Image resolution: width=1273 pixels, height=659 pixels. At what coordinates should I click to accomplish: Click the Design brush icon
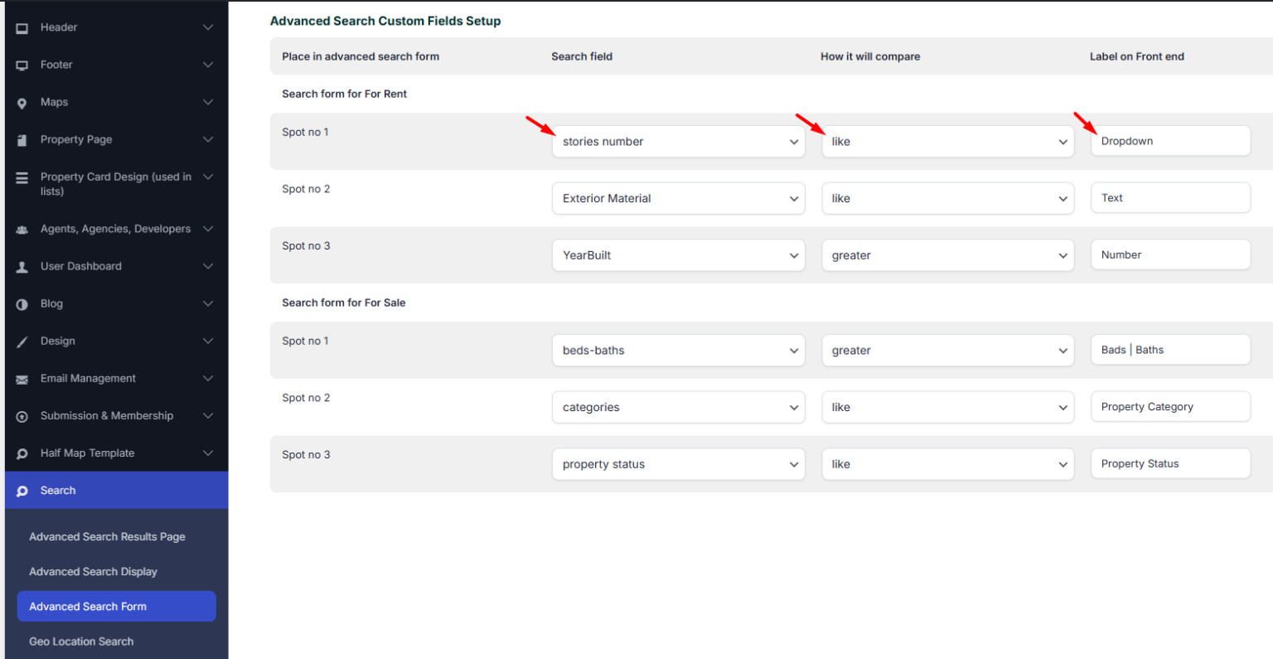click(x=22, y=342)
